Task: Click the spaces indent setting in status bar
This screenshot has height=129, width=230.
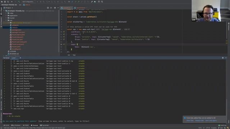Action: [214, 128]
